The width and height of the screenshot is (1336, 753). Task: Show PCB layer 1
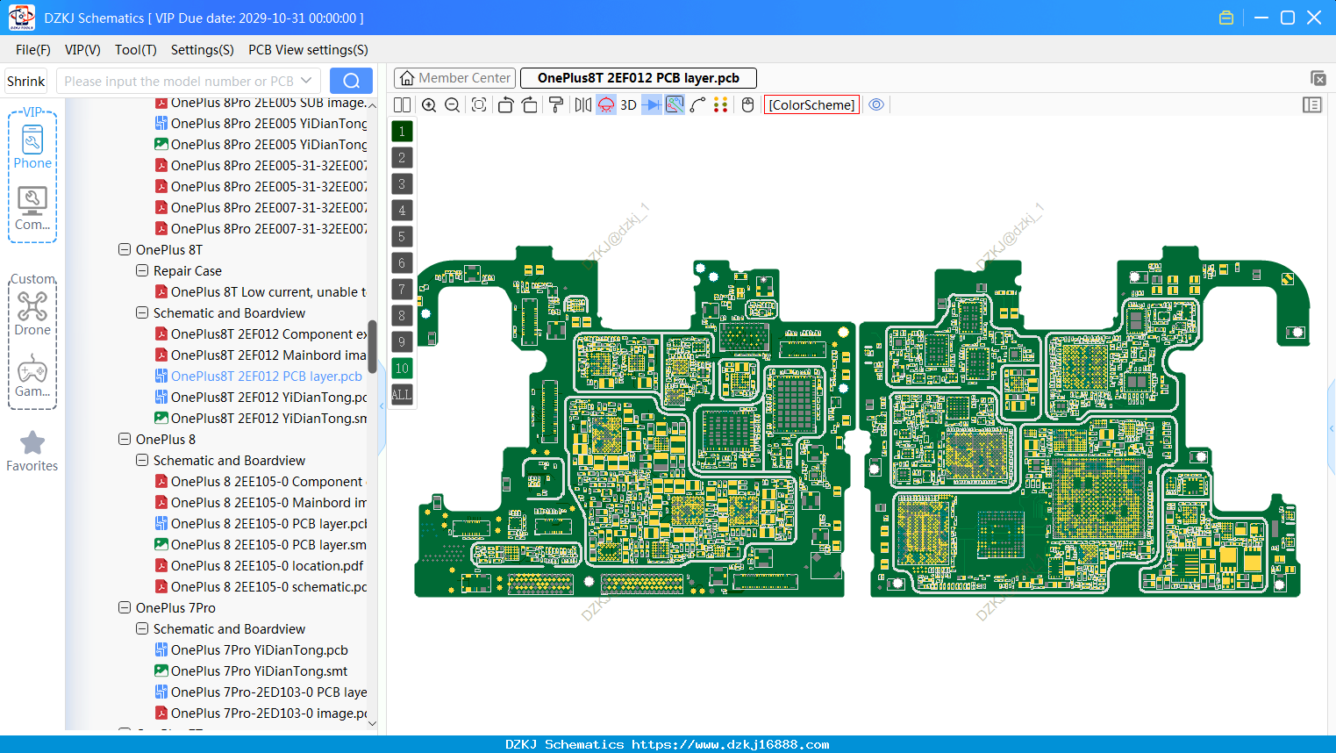point(402,132)
